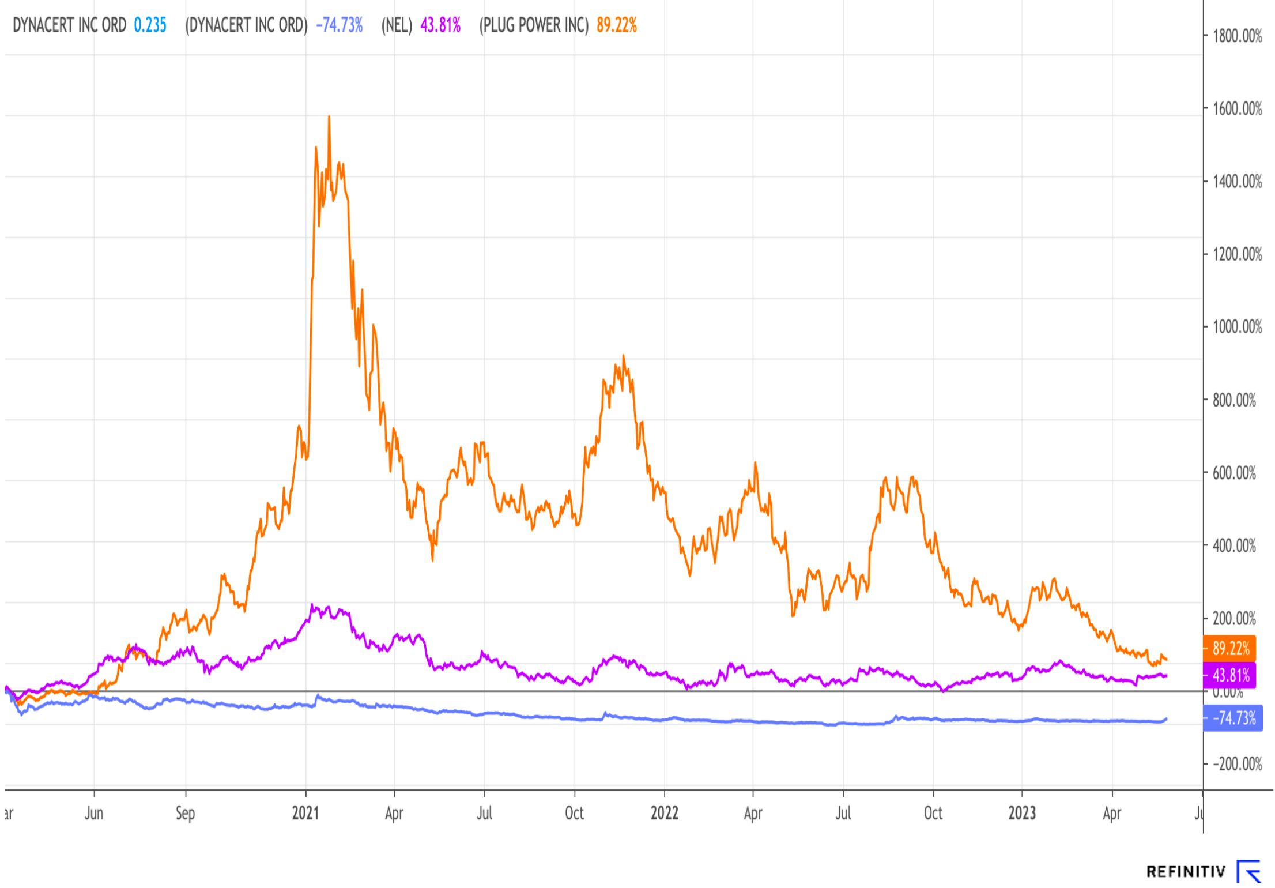Select the DYNACERT INC ORD 0.235 legend
Screen dimensions: 1275x888
pyautogui.click(x=89, y=25)
